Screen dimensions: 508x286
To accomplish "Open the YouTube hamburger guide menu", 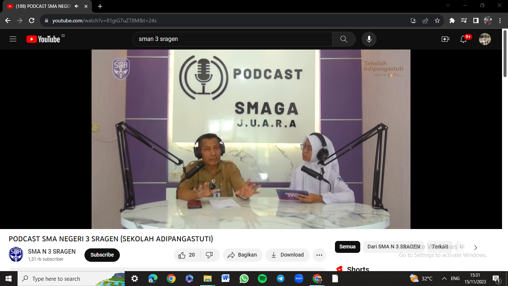I will point(13,39).
